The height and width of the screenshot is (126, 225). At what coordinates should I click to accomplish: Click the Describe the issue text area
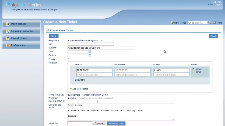coord(121,112)
